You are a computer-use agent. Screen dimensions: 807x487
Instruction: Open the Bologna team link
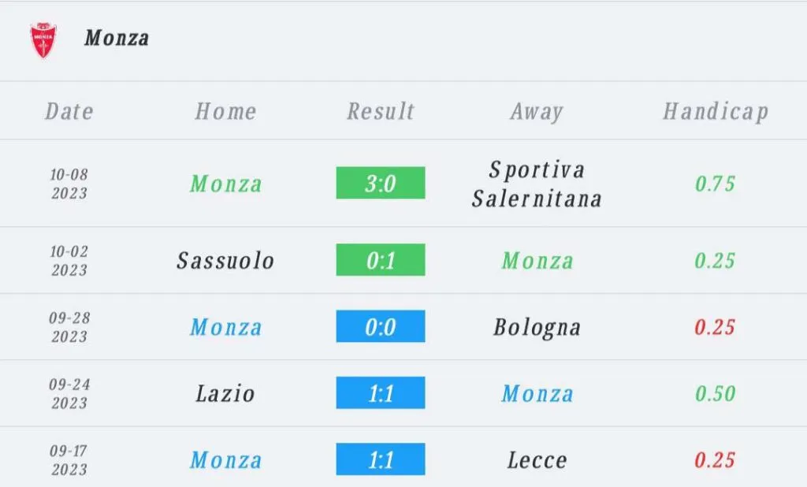[537, 328]
